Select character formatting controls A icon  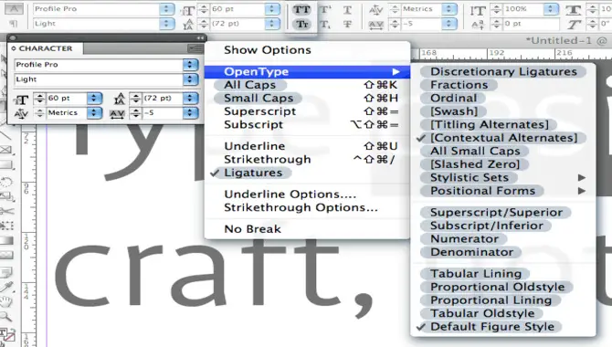pos(14,8)
